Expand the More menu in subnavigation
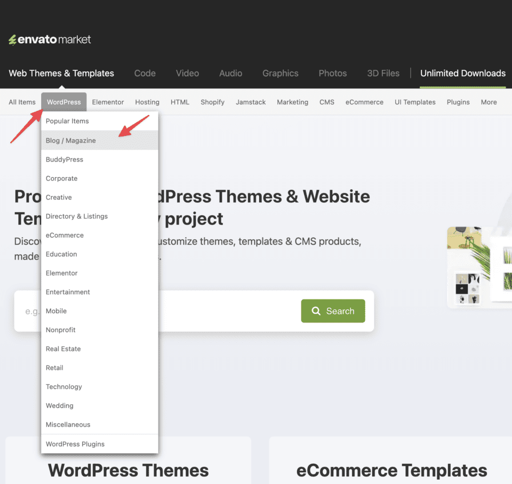 tap(489, 102)
